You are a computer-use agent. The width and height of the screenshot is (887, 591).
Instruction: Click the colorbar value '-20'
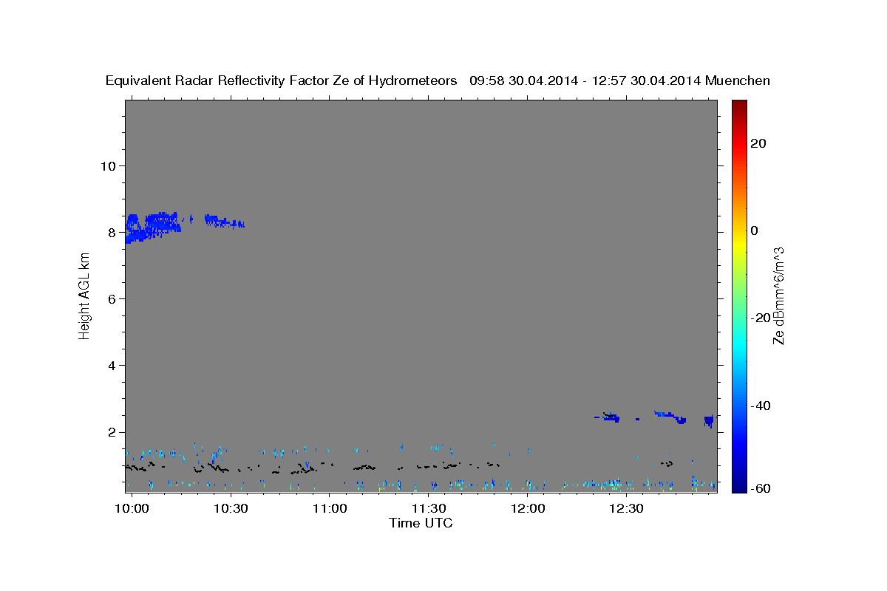759,318
